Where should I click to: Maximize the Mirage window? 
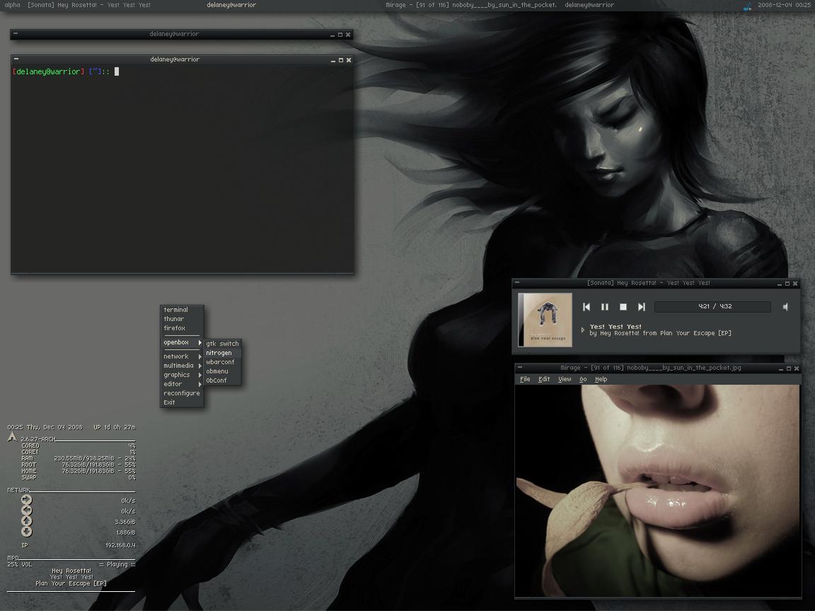coord(789,368)
